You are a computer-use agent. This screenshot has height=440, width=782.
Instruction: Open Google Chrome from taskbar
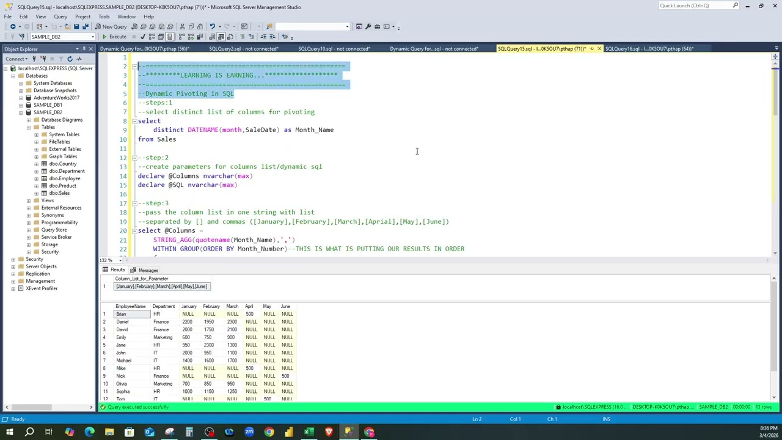pyautogui.click(x=269, y=432)
